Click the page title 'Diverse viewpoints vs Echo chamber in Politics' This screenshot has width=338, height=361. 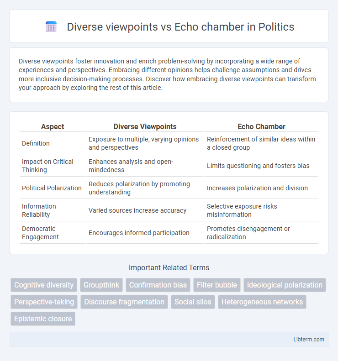180,27
